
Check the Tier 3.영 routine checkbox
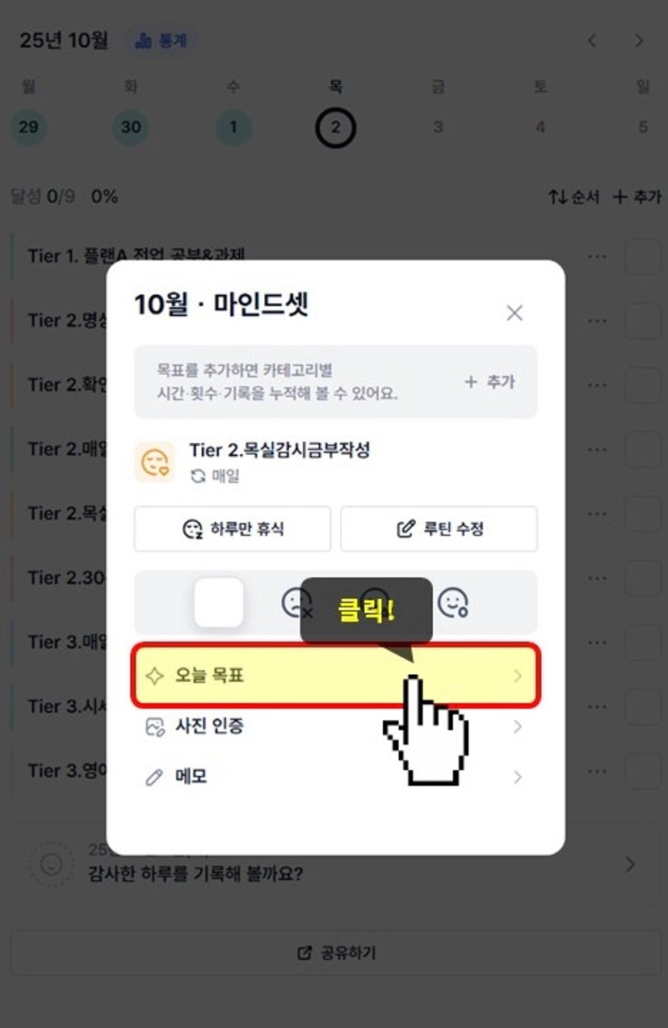pos(643,770)
